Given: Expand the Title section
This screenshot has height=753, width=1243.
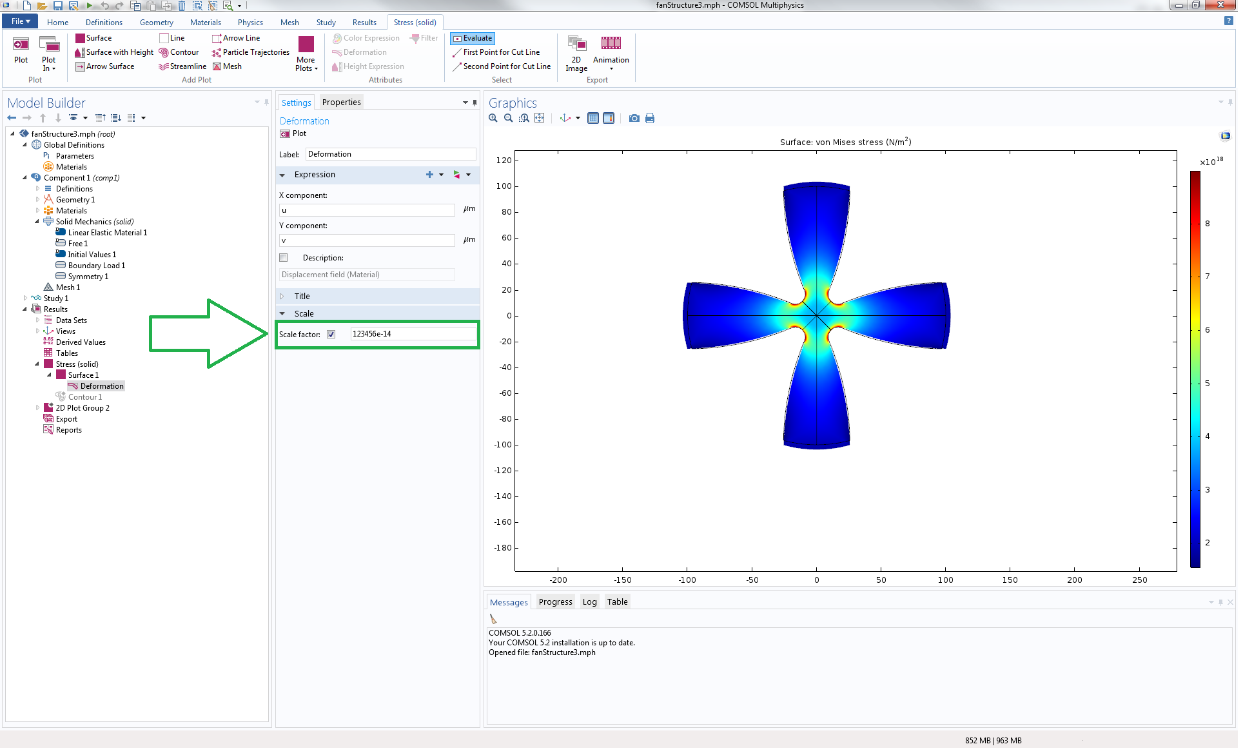Looking at the screenshot, I should pos(282,297).
